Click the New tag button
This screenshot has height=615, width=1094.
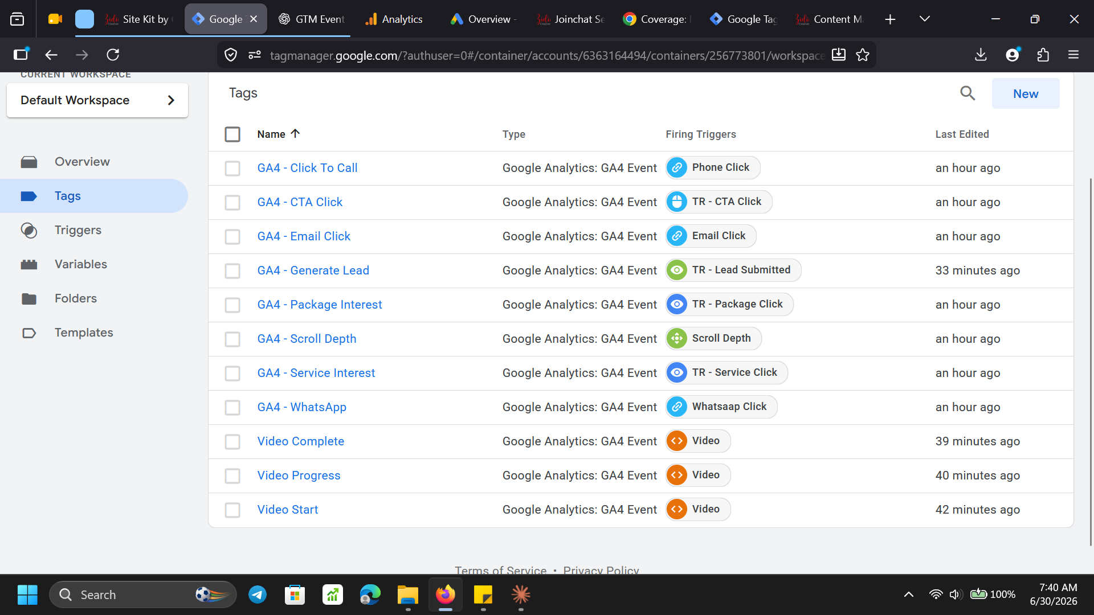click(1026, 93)
